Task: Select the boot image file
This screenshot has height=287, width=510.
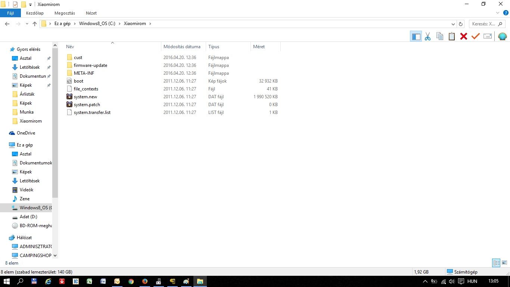Action: pyautogui.click(x=78, y=81)
